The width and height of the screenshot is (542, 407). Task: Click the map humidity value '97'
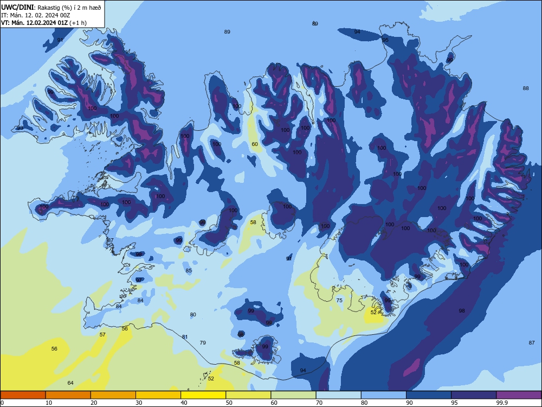point(139,280)
